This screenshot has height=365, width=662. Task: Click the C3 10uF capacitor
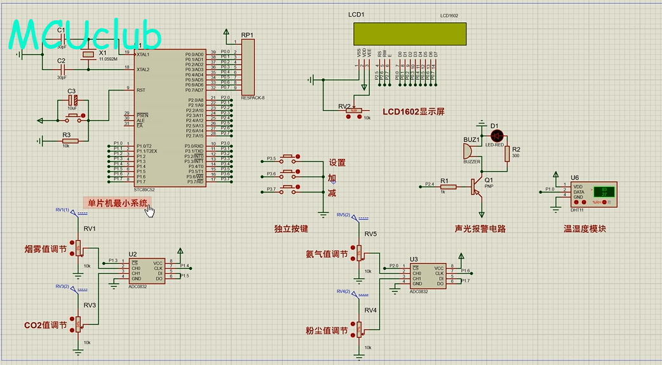[74, 101]
